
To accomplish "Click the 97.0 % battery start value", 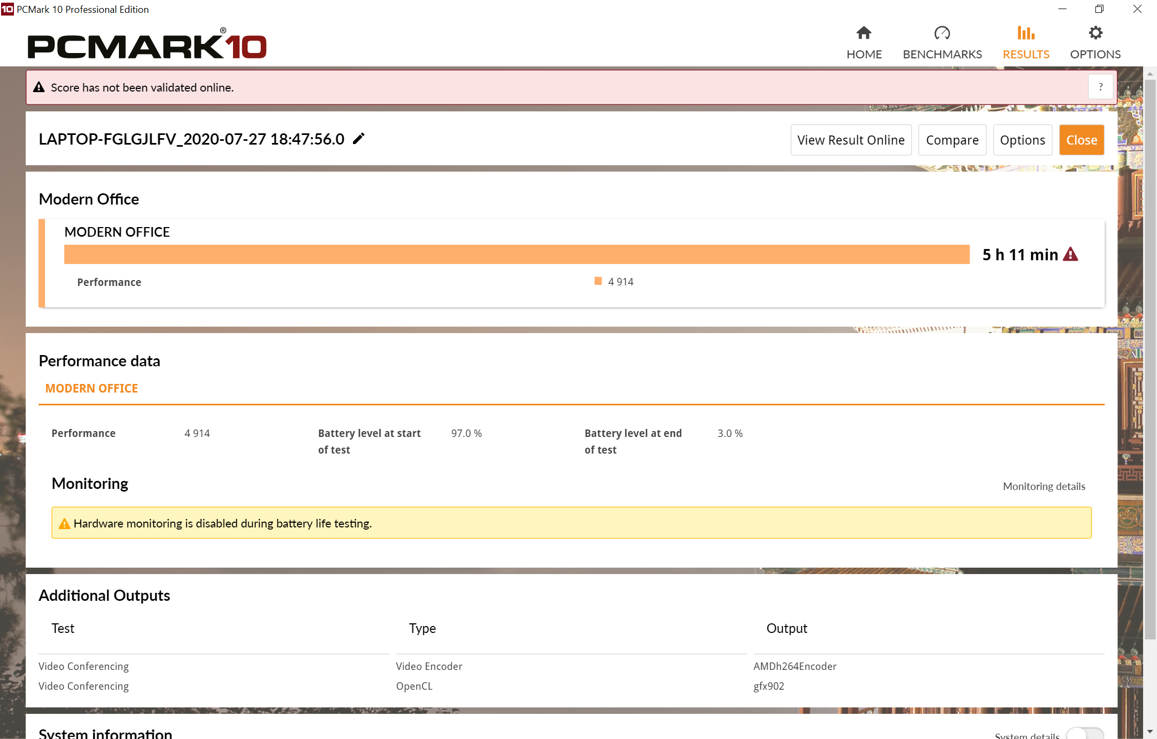I will point(467,433).
